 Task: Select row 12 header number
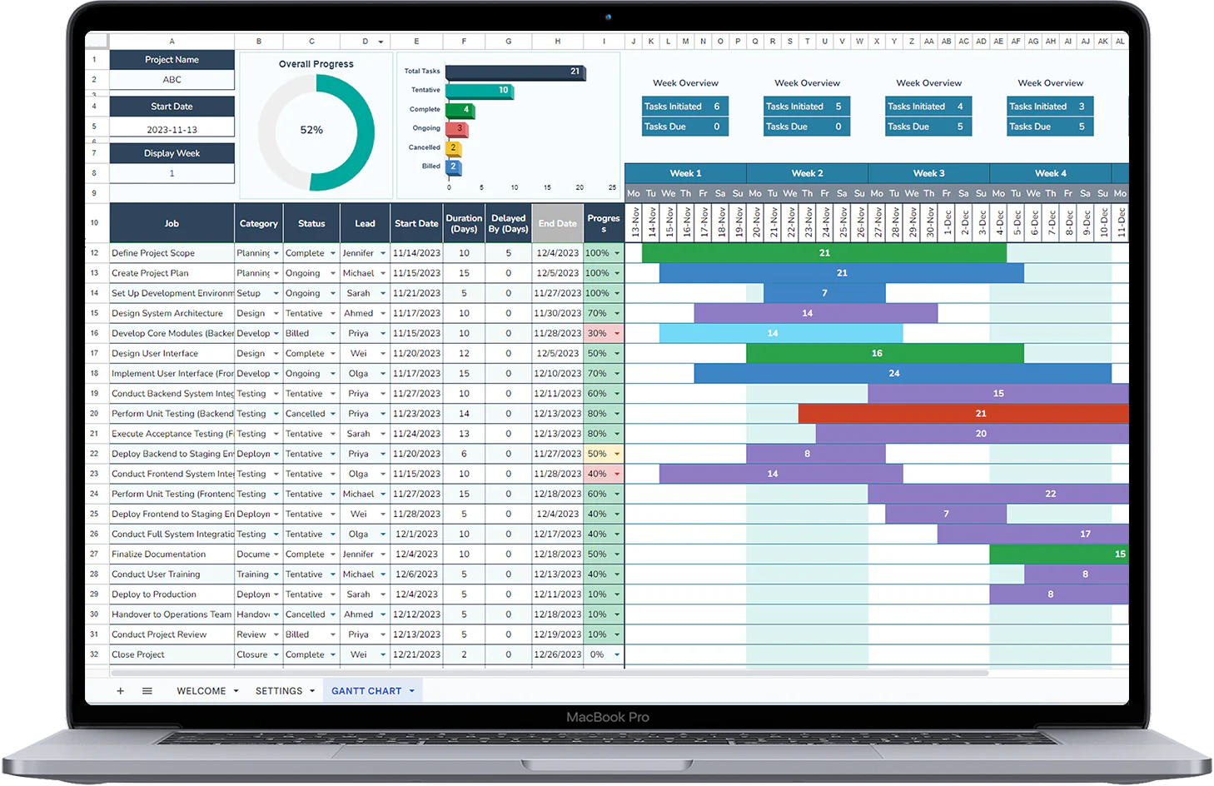95,253
